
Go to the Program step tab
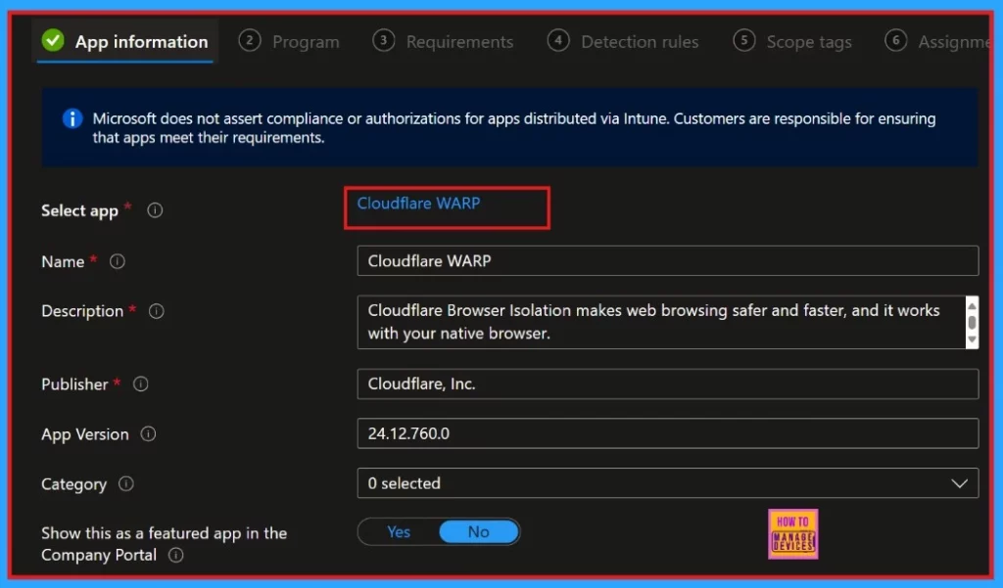tap(289, 41)
